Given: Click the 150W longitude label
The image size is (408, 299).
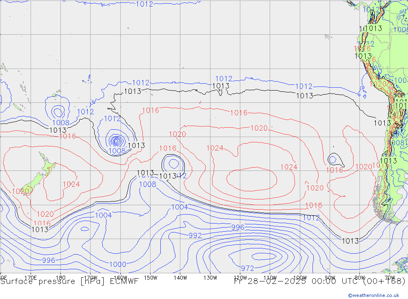Looking at the screenshot, I should click(x=151, y=278).
